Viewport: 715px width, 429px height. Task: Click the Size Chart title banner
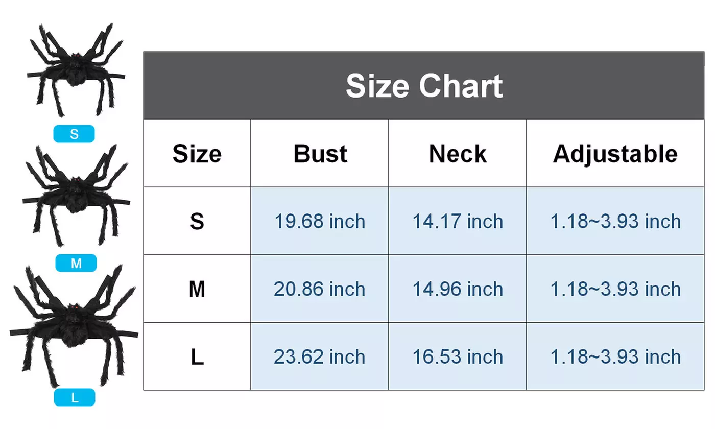coord(424,85)
